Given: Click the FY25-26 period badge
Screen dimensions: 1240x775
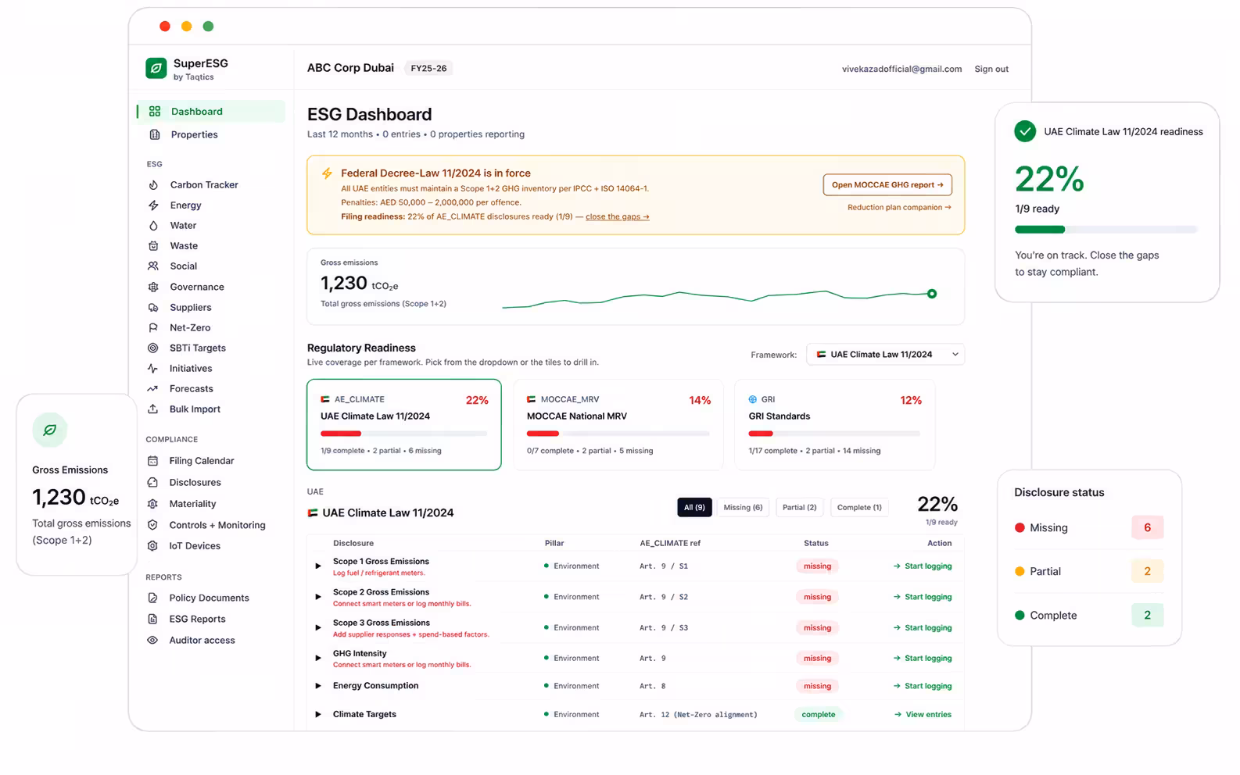Looking at the screenshot, I should pos(428,69).
